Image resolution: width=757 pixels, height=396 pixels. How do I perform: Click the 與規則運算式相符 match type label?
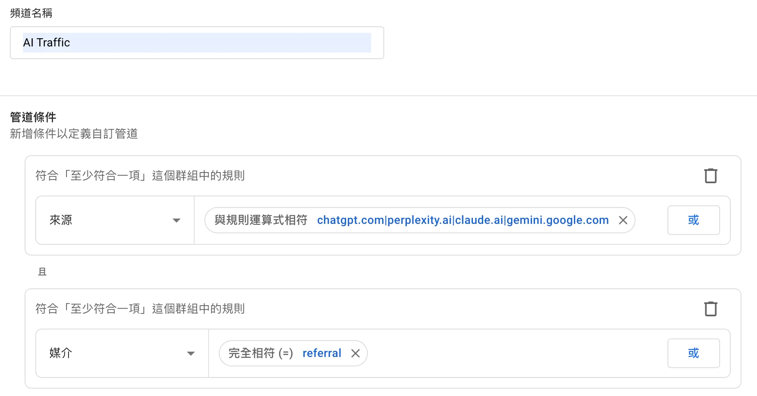tap(261, 220)
